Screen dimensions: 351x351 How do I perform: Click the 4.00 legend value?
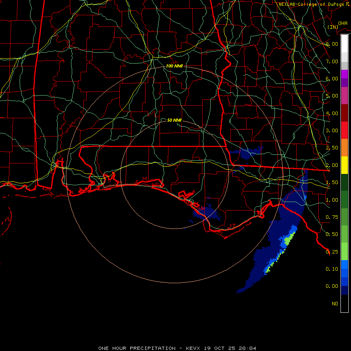(332, 113)
